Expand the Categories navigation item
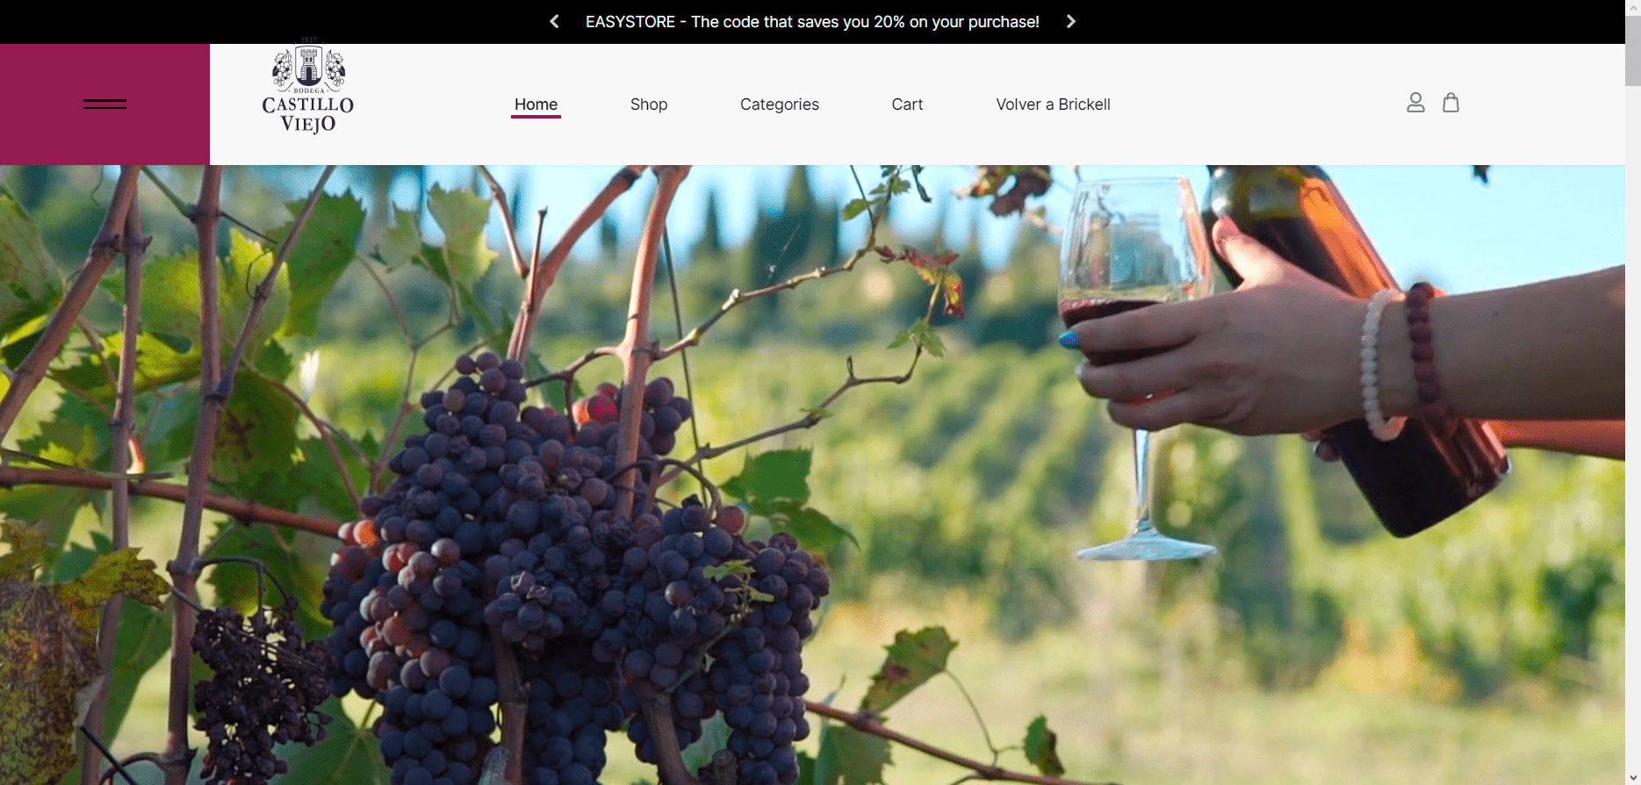The width and height of the screenshot is (1641, 785). point(780,104)
